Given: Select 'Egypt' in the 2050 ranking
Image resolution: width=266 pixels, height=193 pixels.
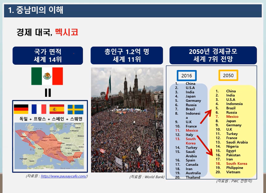Looking at the screenshot, I should coord(231,151).
